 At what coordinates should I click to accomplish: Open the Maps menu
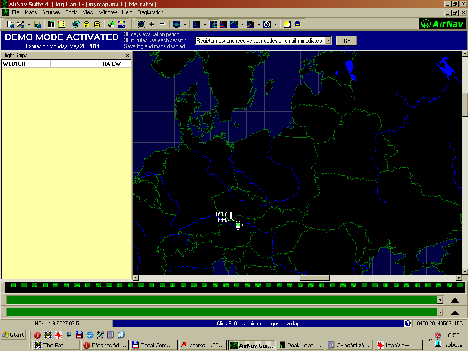[31, 12]
